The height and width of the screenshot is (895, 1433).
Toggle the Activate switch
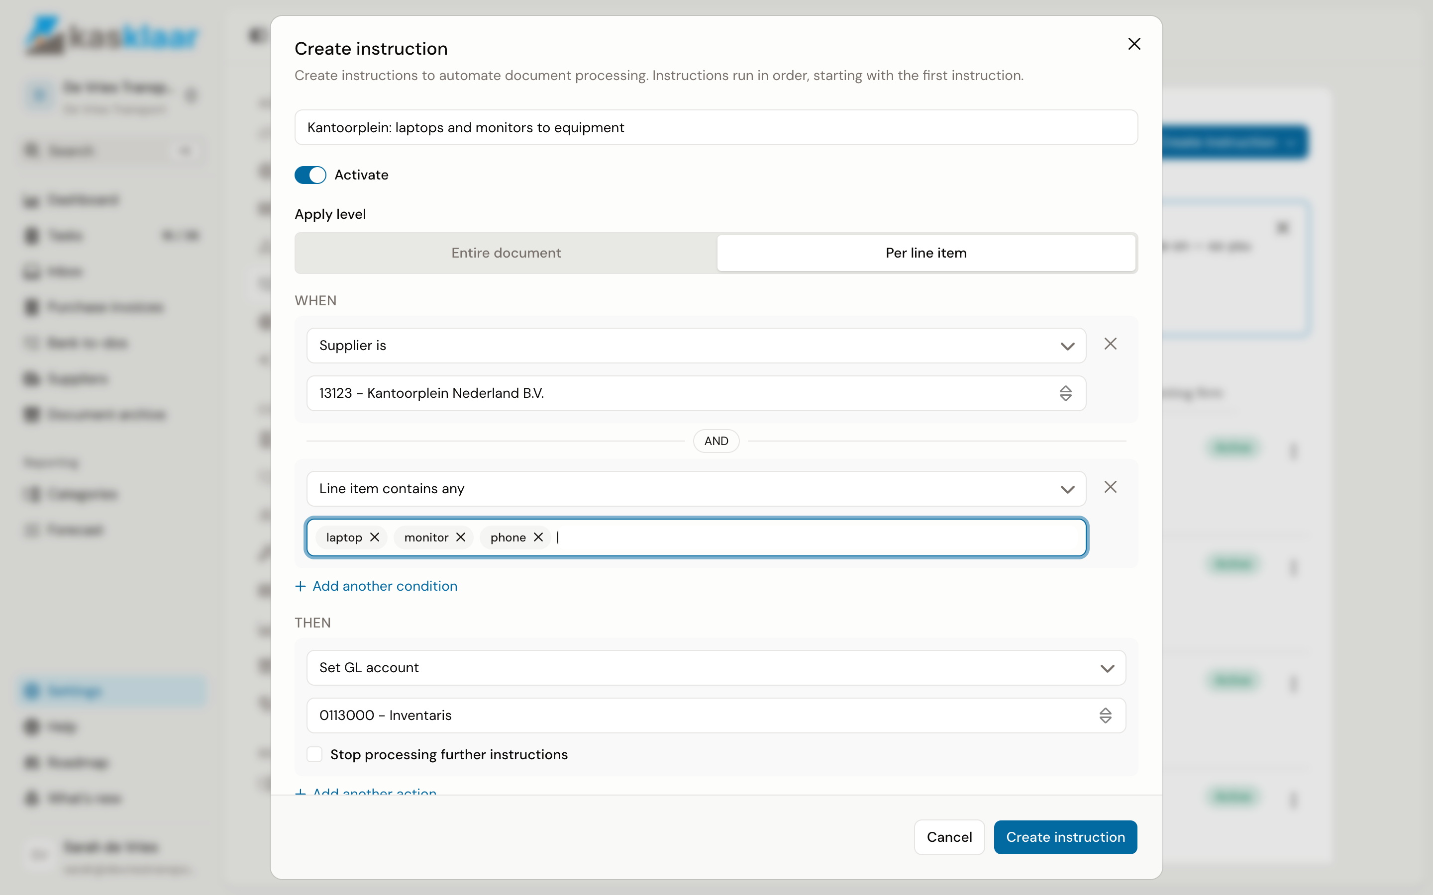(310, 175)
